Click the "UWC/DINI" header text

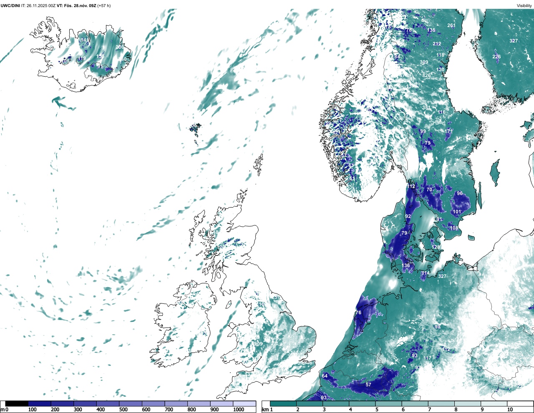coord(10,6)
